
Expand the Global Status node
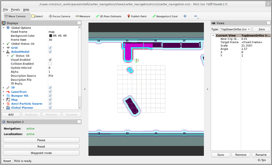[x=3, y=44]
